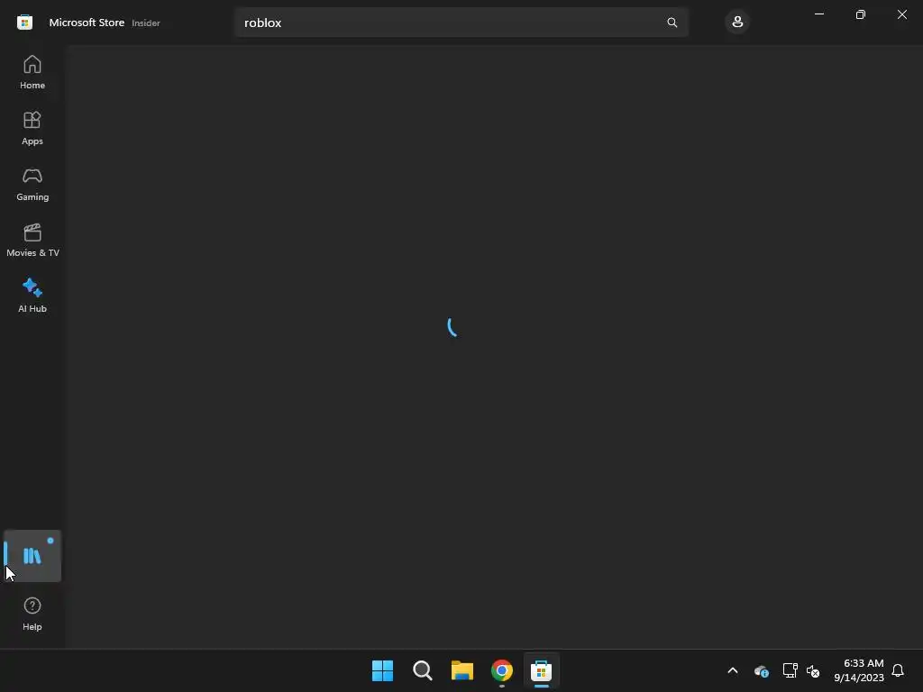Open the Gaming section

point(32,184)
